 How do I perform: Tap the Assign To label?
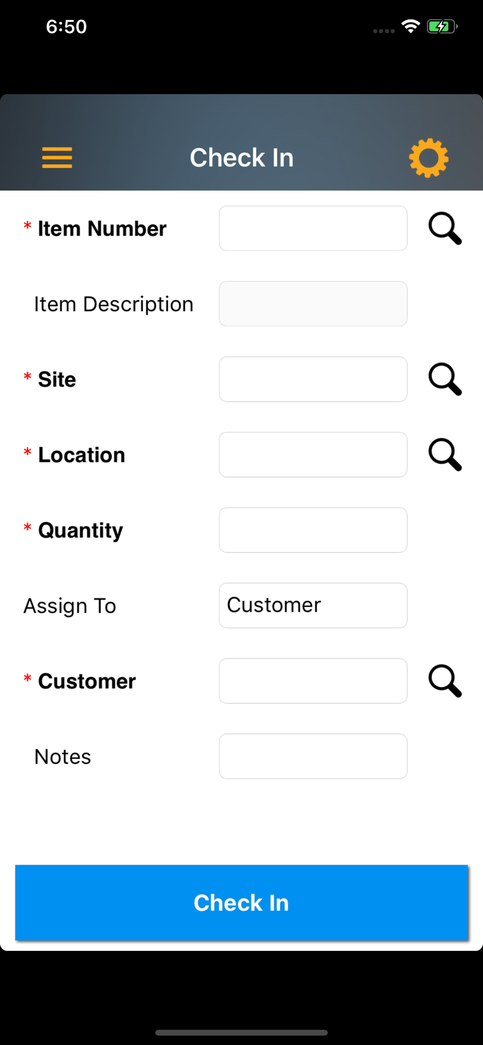tap(70, 606)
